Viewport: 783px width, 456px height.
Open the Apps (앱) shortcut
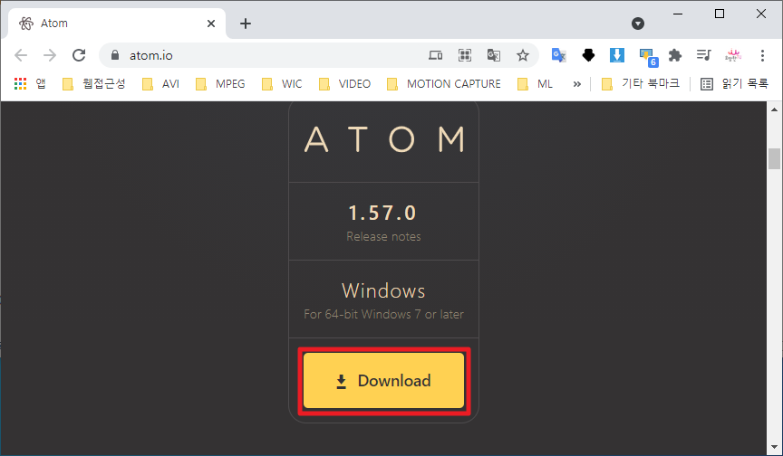coord(30,83)
